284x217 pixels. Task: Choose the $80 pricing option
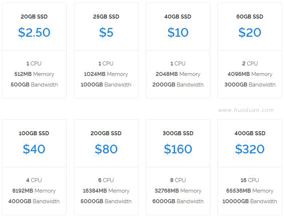[106, 149]
